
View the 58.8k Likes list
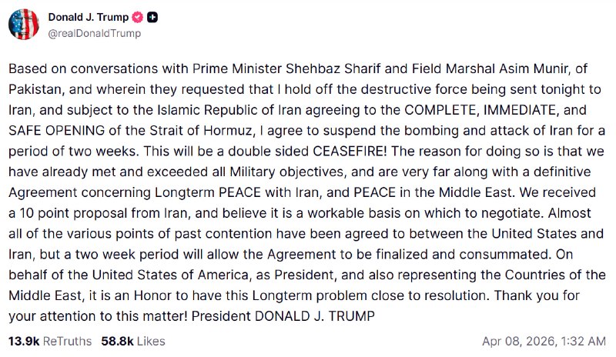(x=129, y=341)
